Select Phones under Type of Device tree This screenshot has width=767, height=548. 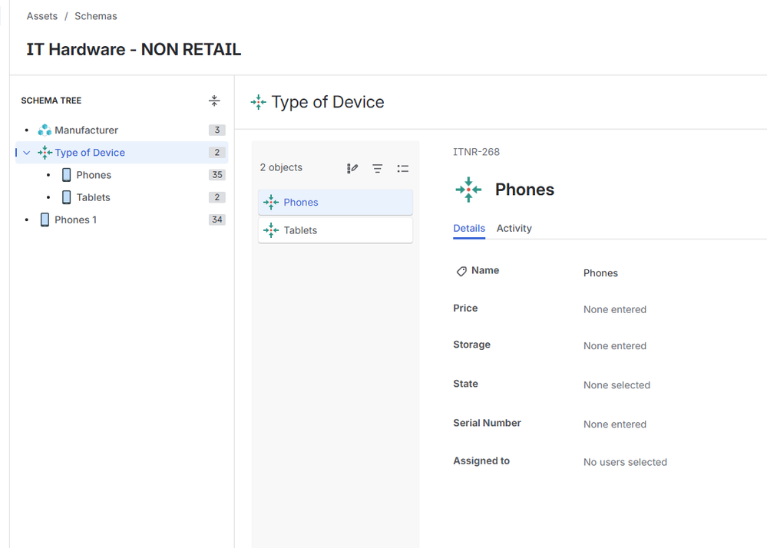tap(94, 175)
